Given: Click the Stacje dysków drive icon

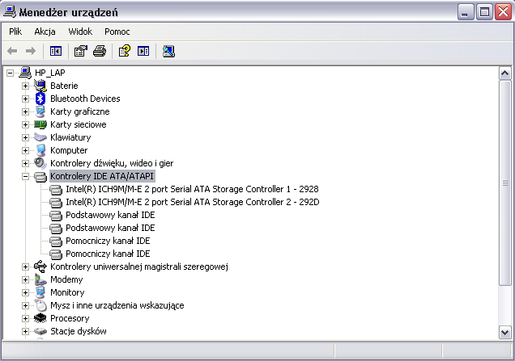Looking at the screenshot, I should point(40,331).
